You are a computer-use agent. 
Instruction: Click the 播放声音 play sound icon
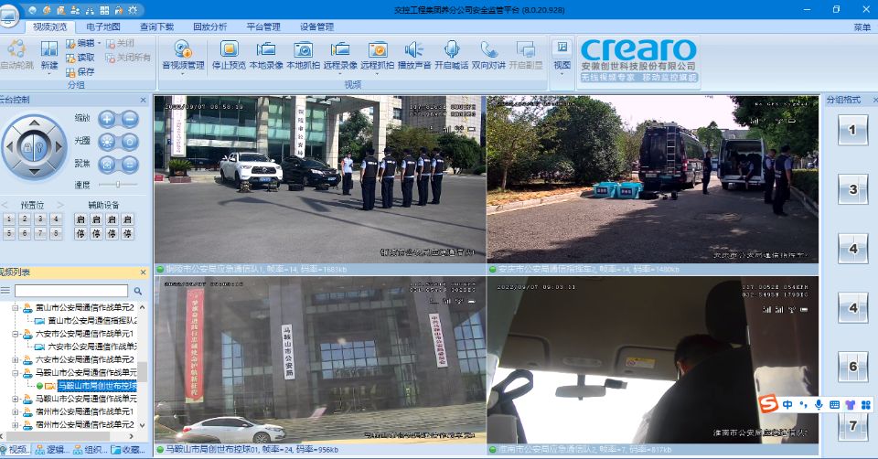tap(414, 50)
